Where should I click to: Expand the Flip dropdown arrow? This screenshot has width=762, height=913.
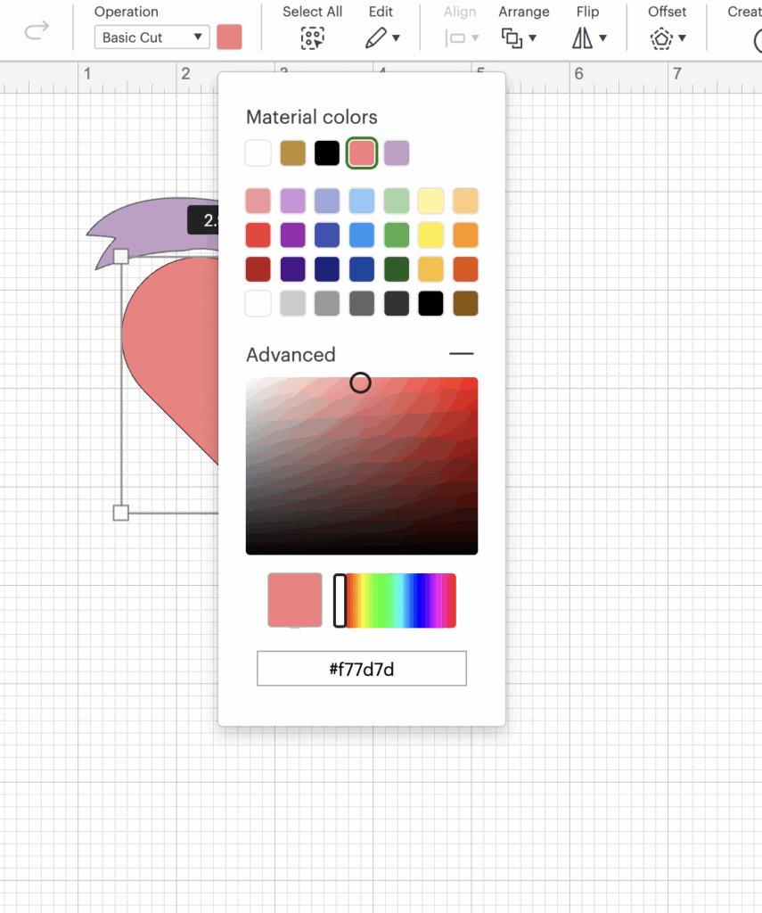pos(603,38)
